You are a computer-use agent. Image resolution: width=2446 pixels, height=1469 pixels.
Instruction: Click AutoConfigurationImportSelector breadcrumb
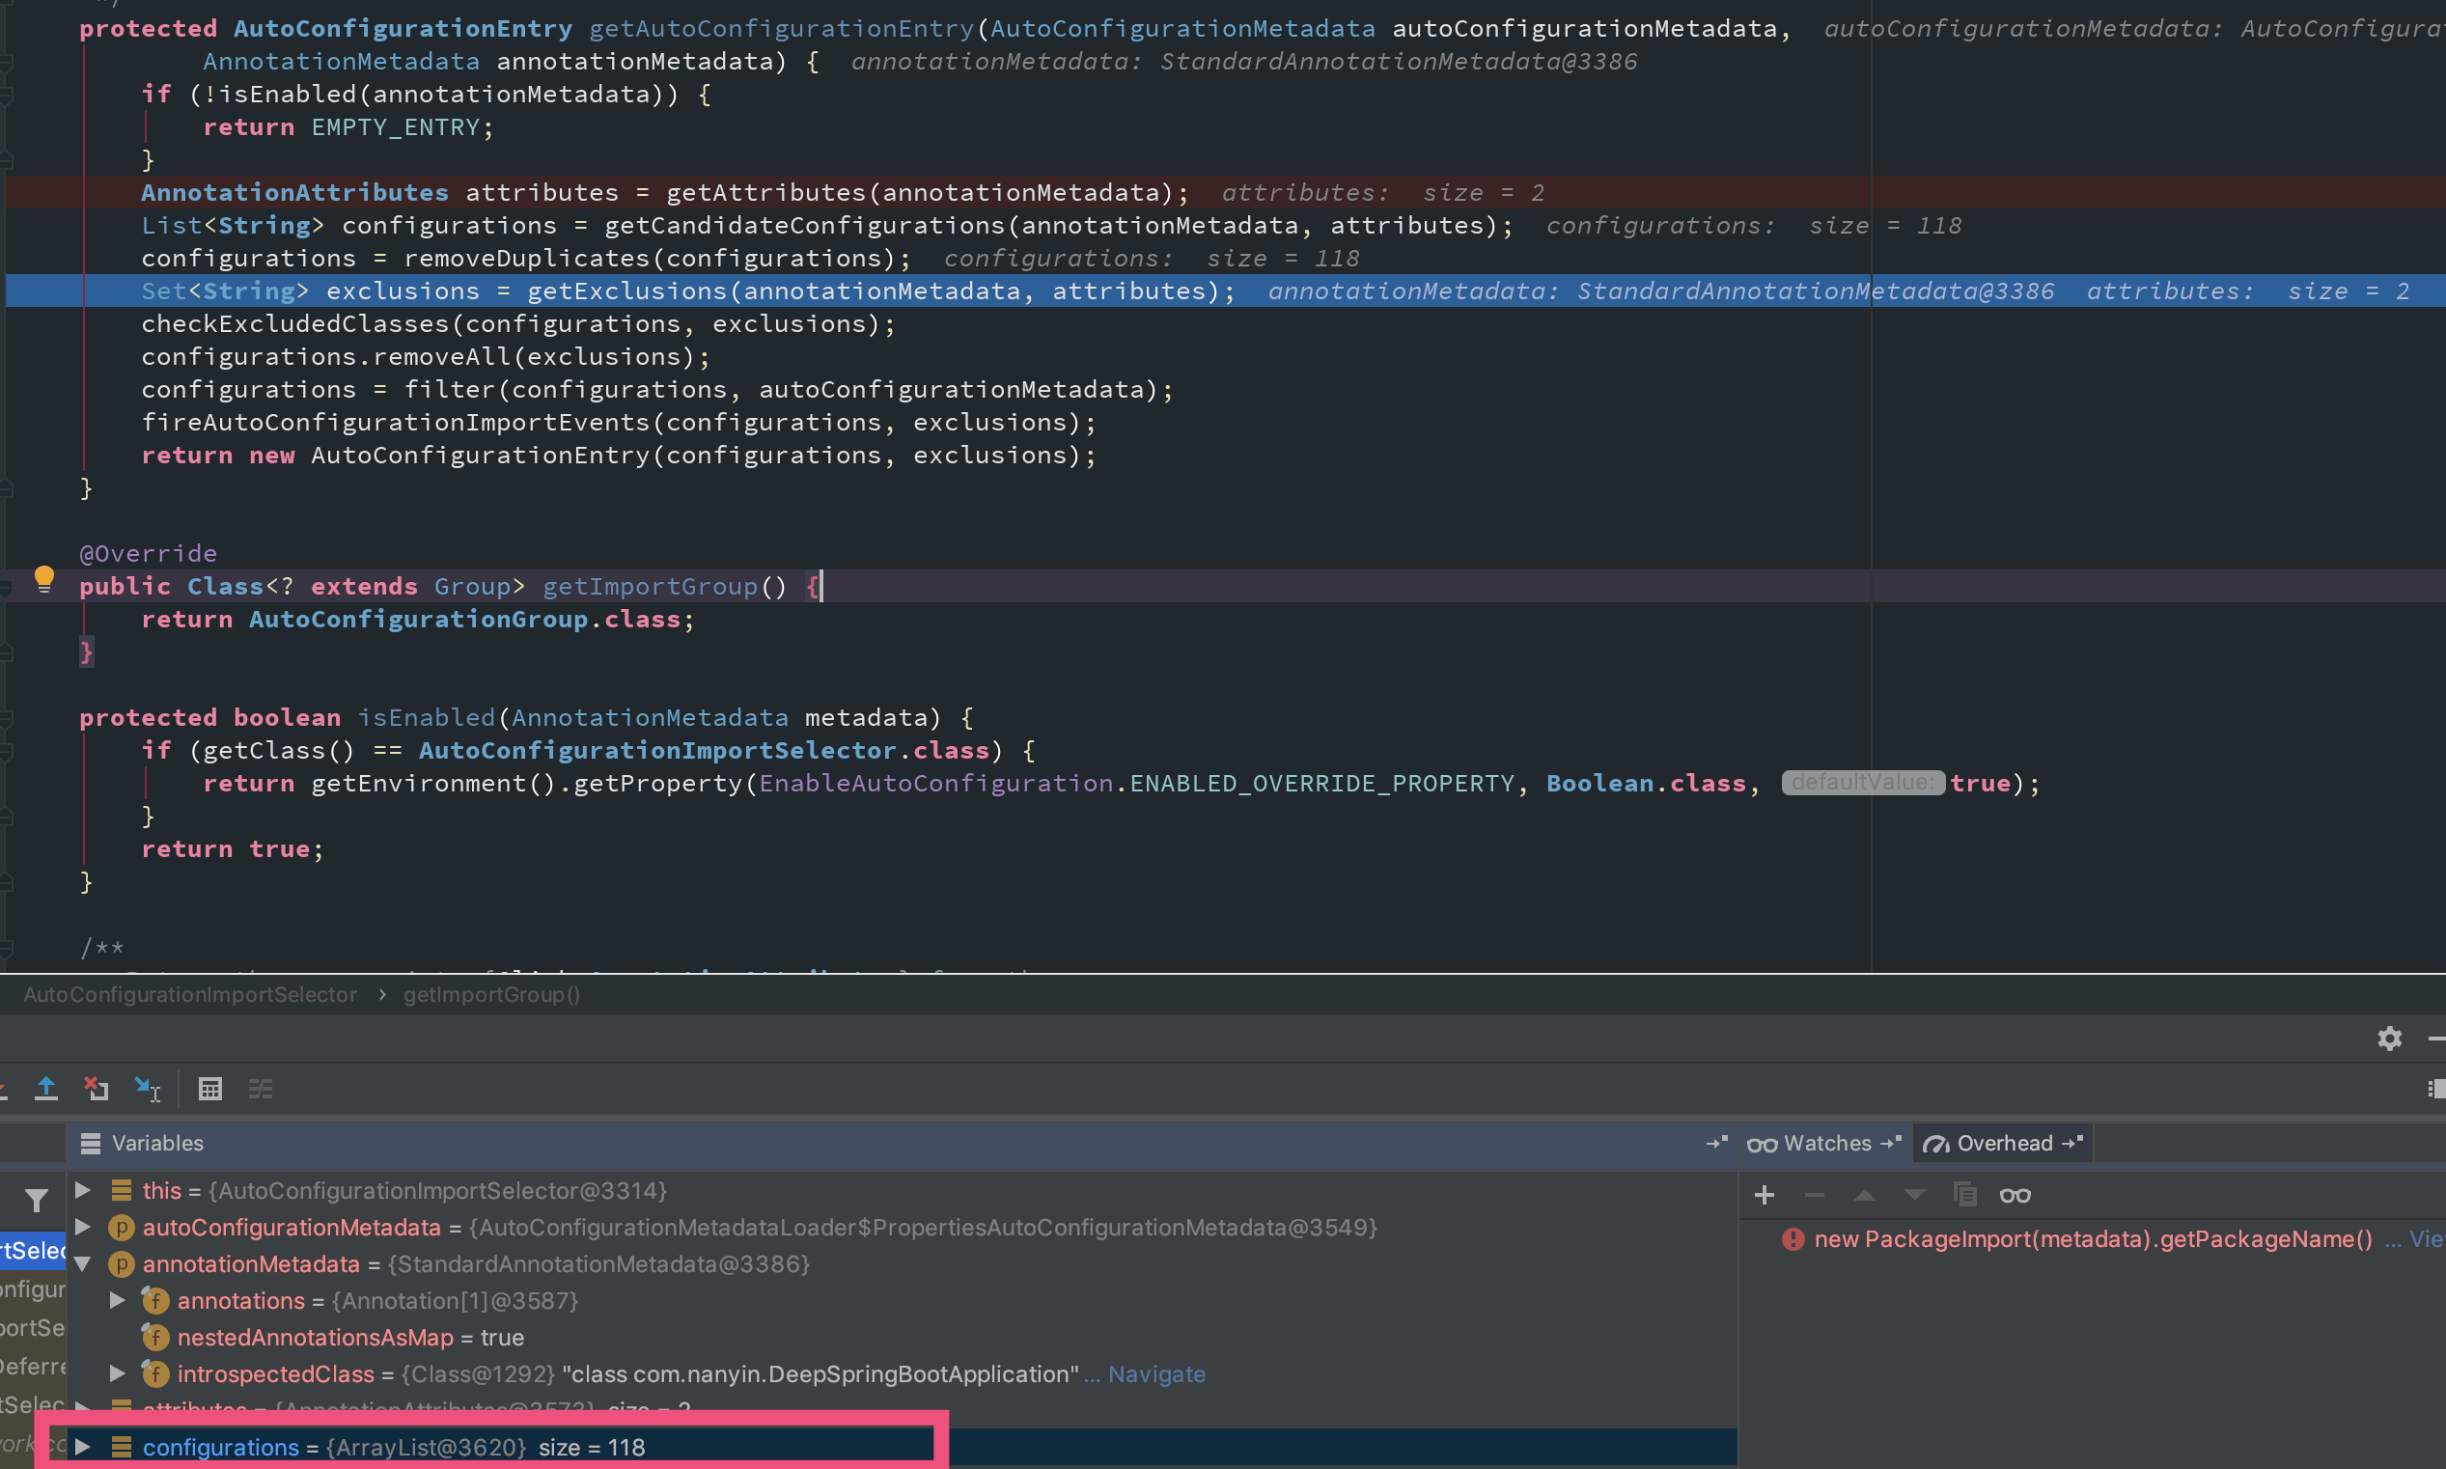tap(190, 995)
